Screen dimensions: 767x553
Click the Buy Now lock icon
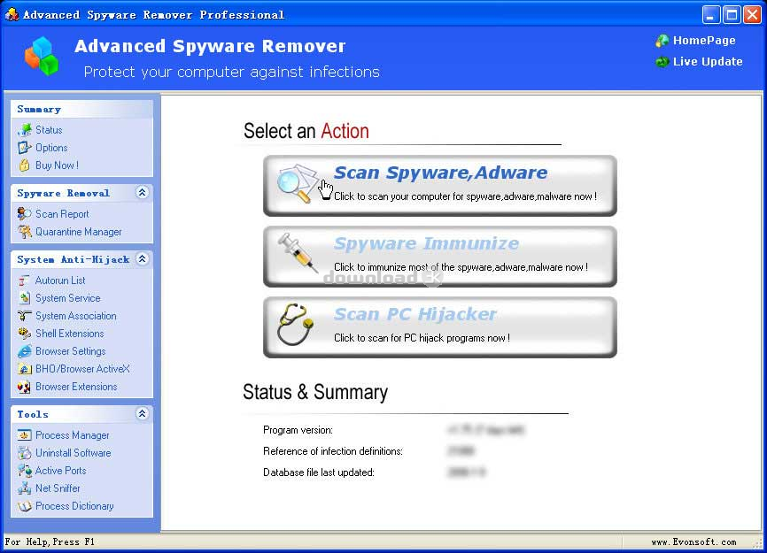point(25,165)
